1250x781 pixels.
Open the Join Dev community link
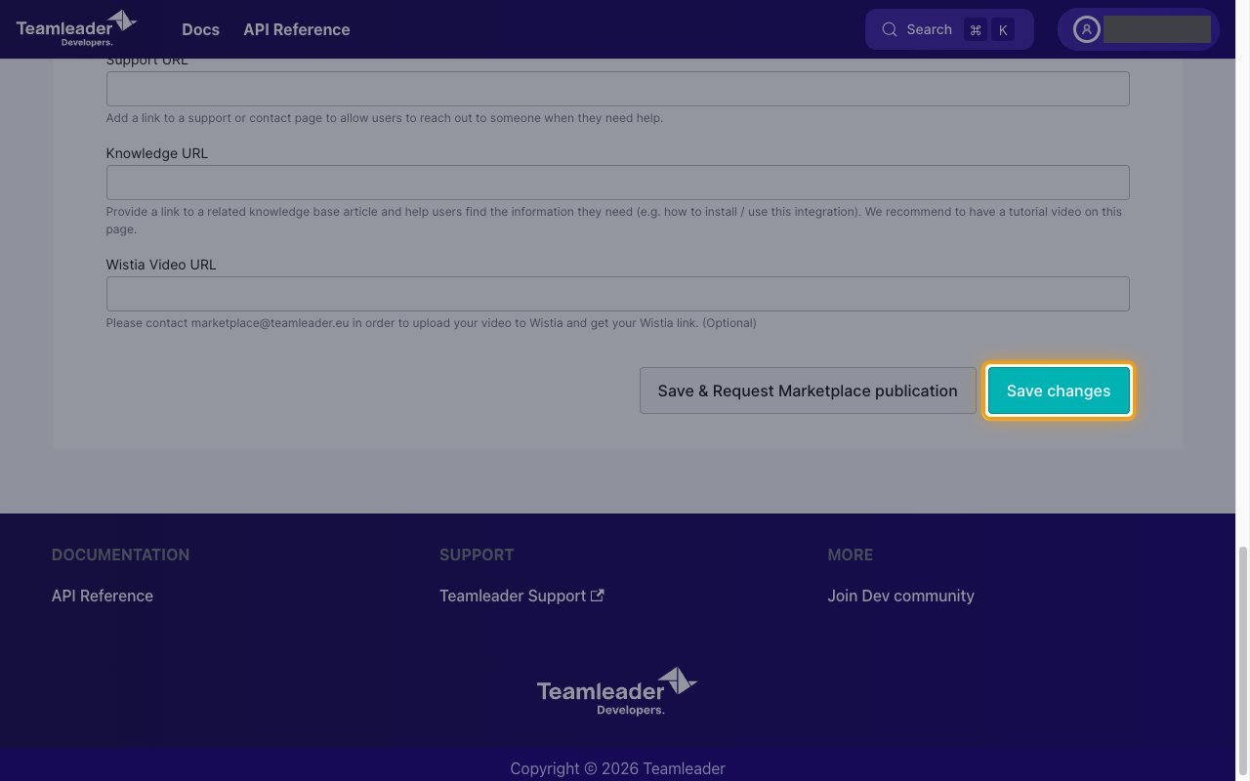pos(900,596)
